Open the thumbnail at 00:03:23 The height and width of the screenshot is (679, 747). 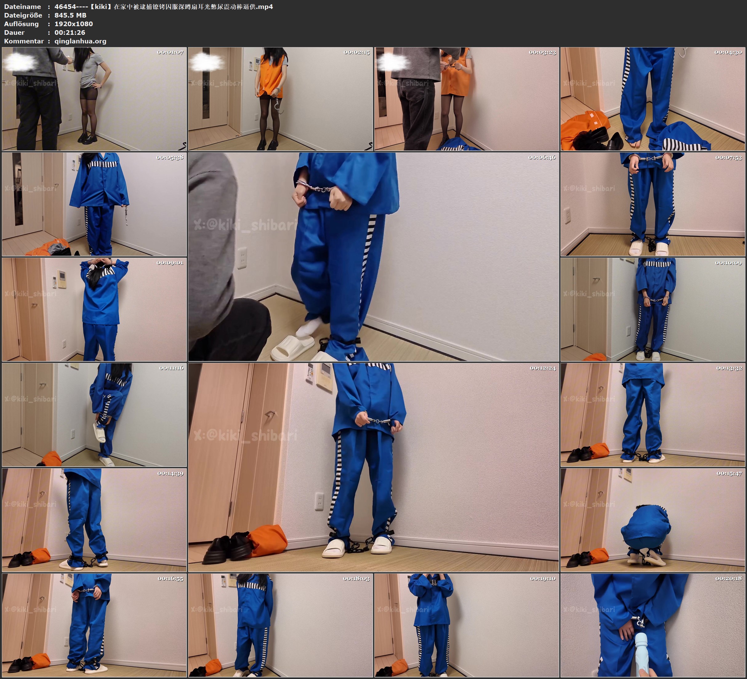tap(467, 99)
